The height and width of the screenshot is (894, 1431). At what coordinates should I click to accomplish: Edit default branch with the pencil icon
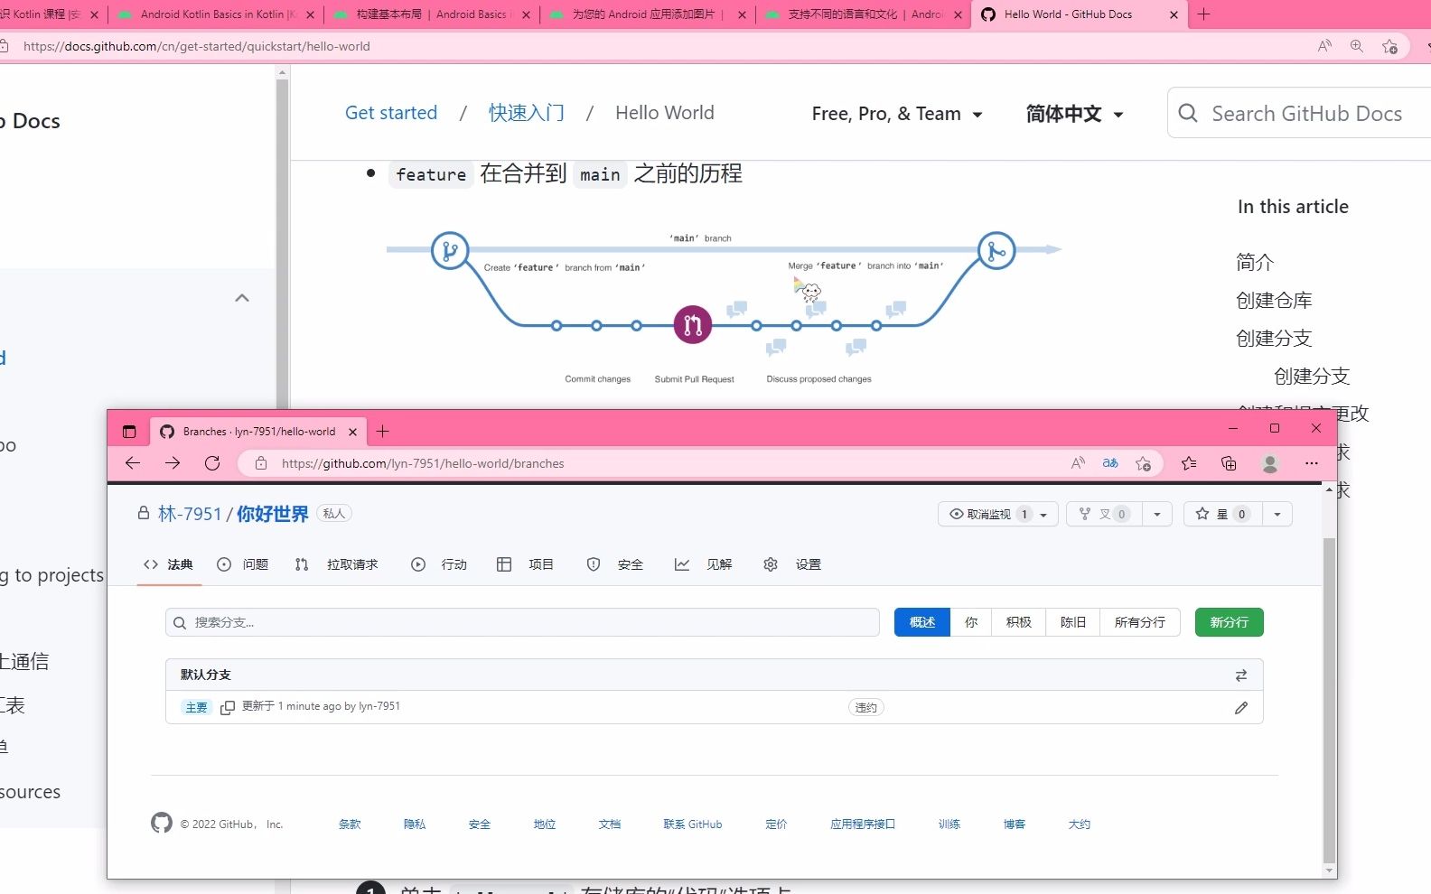[x=1241, y=708]
